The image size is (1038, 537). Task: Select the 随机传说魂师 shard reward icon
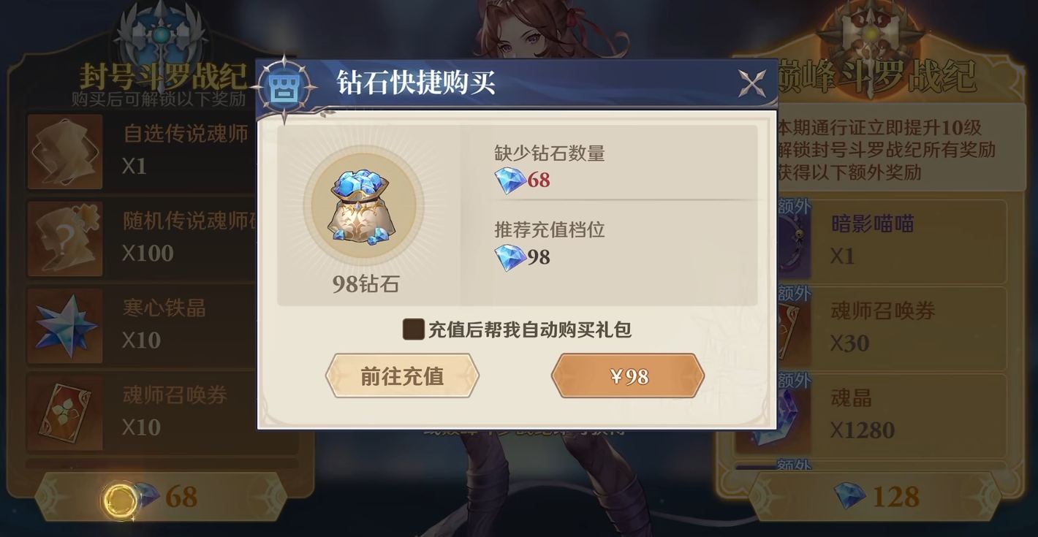click(64, 239)
